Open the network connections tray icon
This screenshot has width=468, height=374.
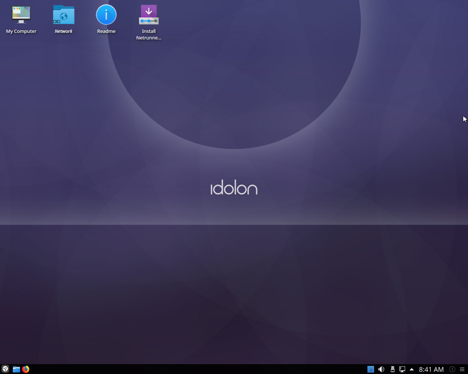click(x=402, y=369)
